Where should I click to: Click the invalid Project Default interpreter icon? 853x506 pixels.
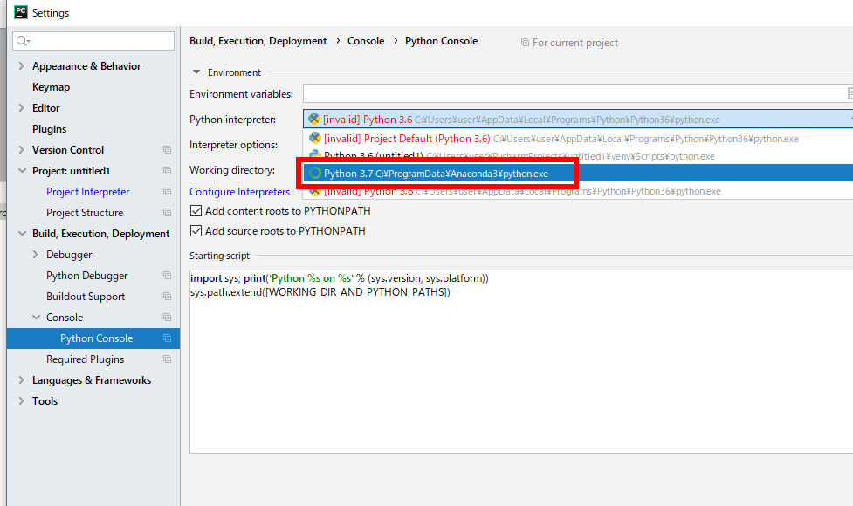coord(314,138)
